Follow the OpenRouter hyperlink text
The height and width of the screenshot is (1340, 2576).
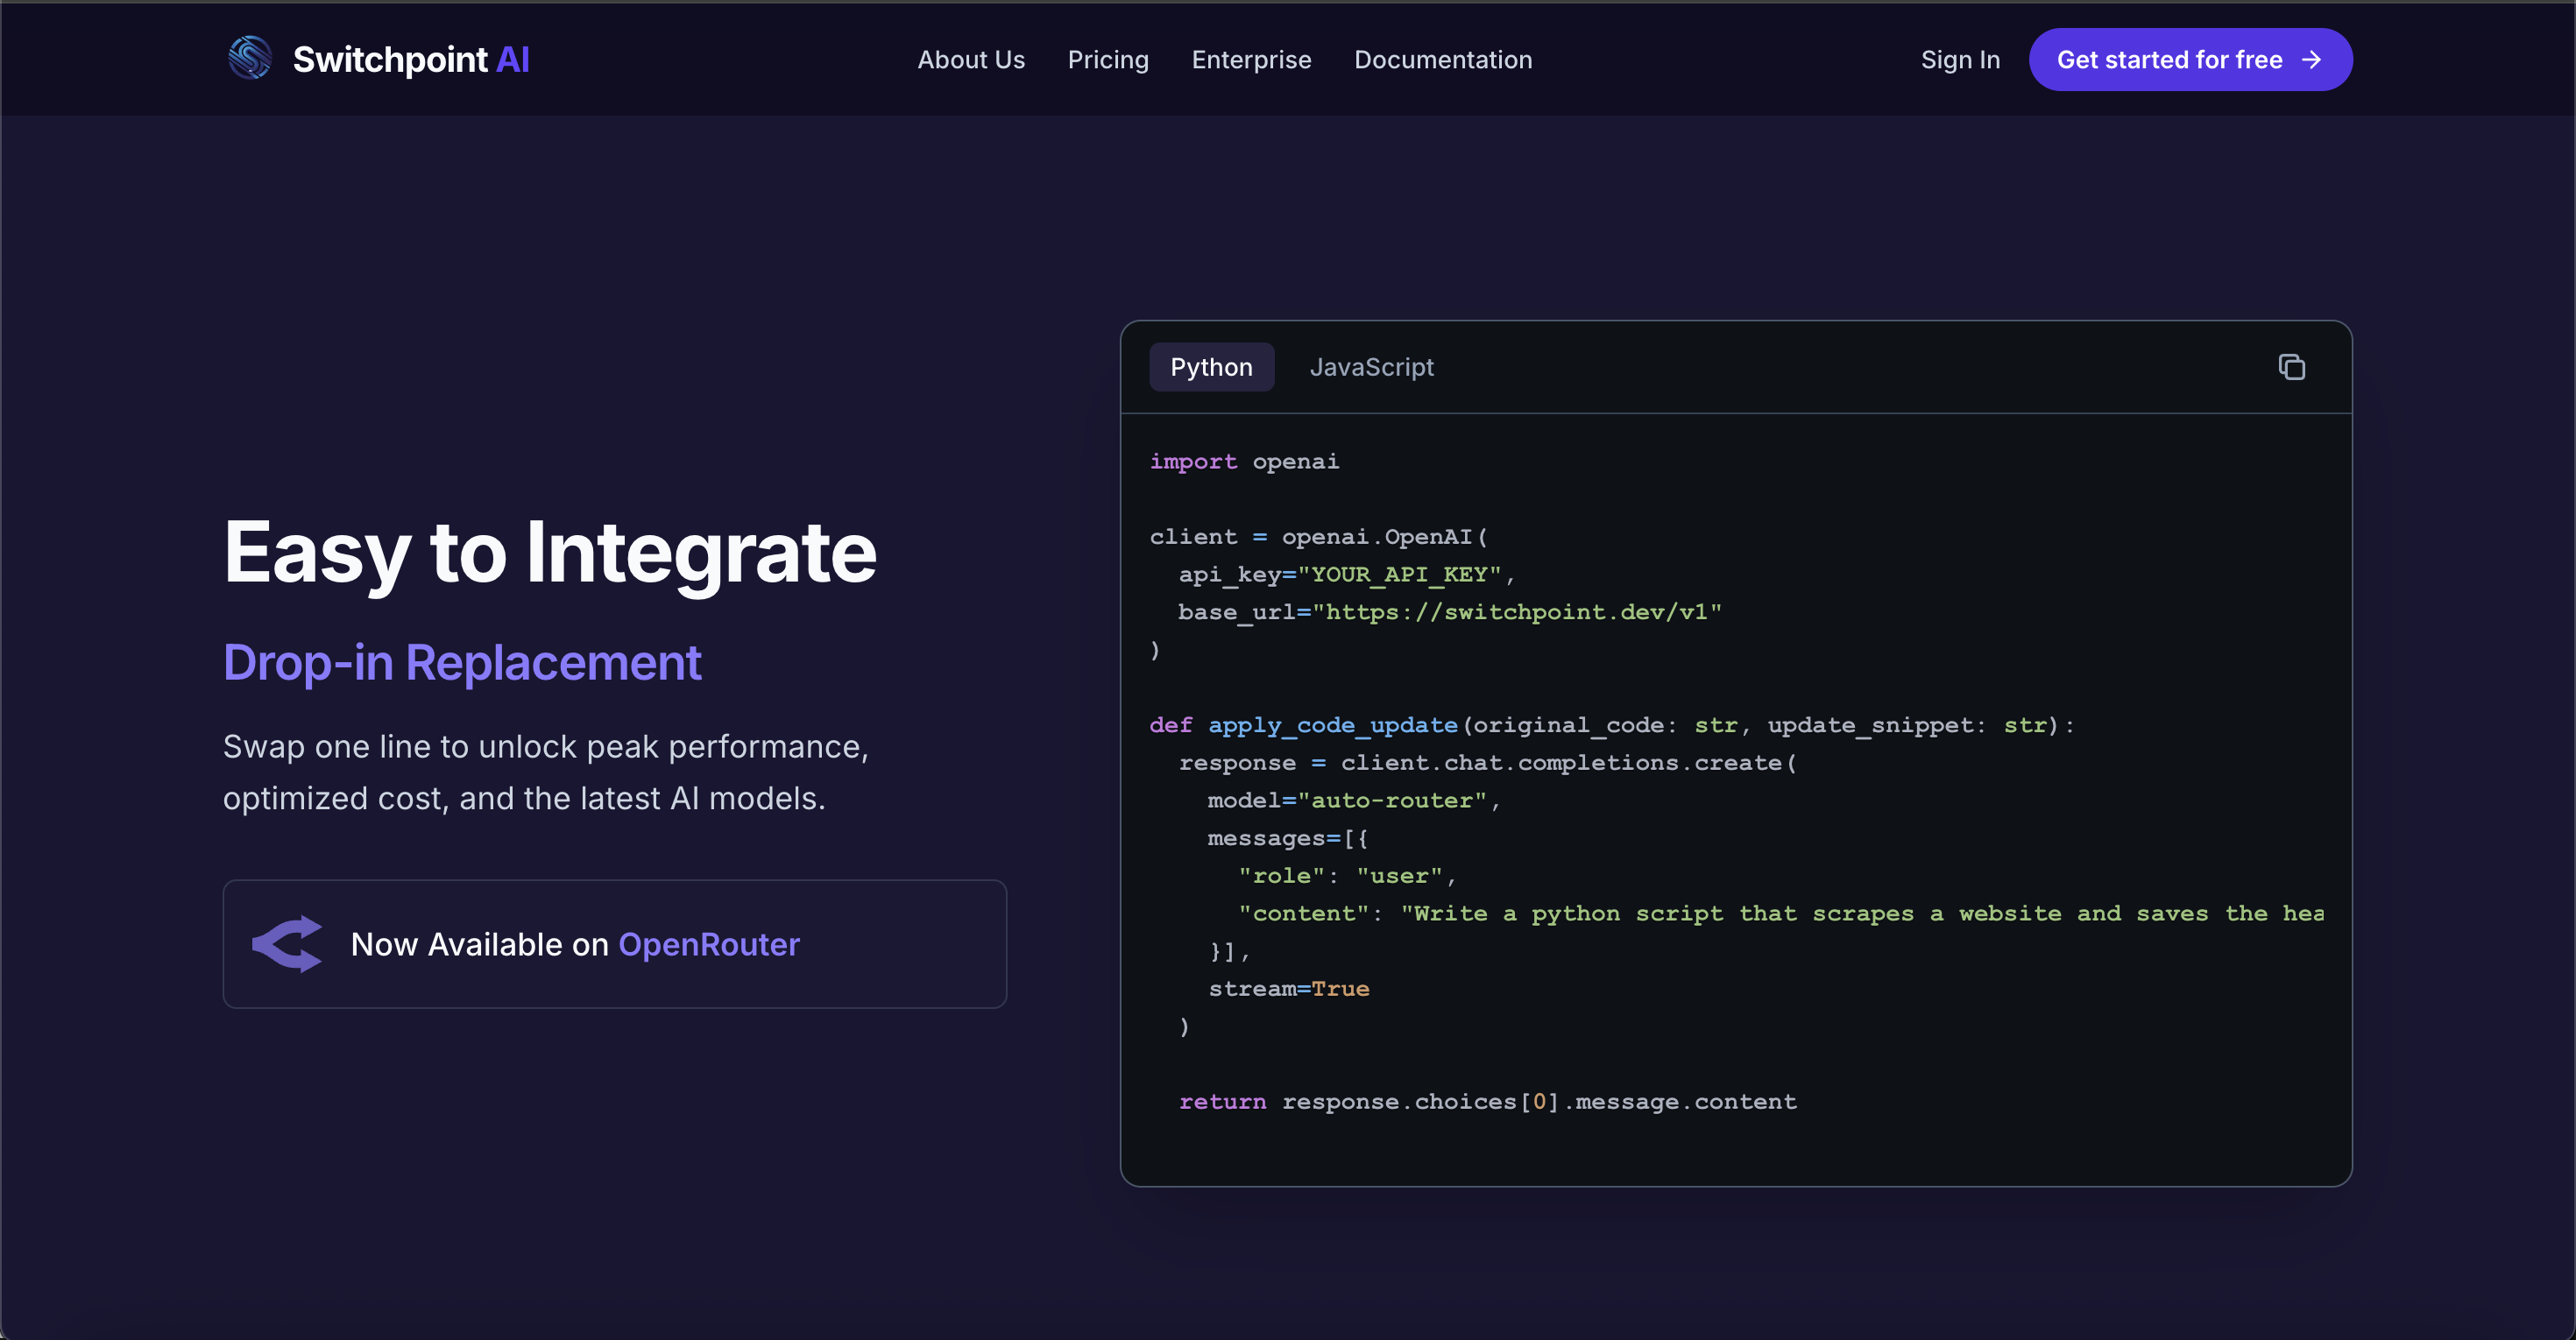click(709, 943)
